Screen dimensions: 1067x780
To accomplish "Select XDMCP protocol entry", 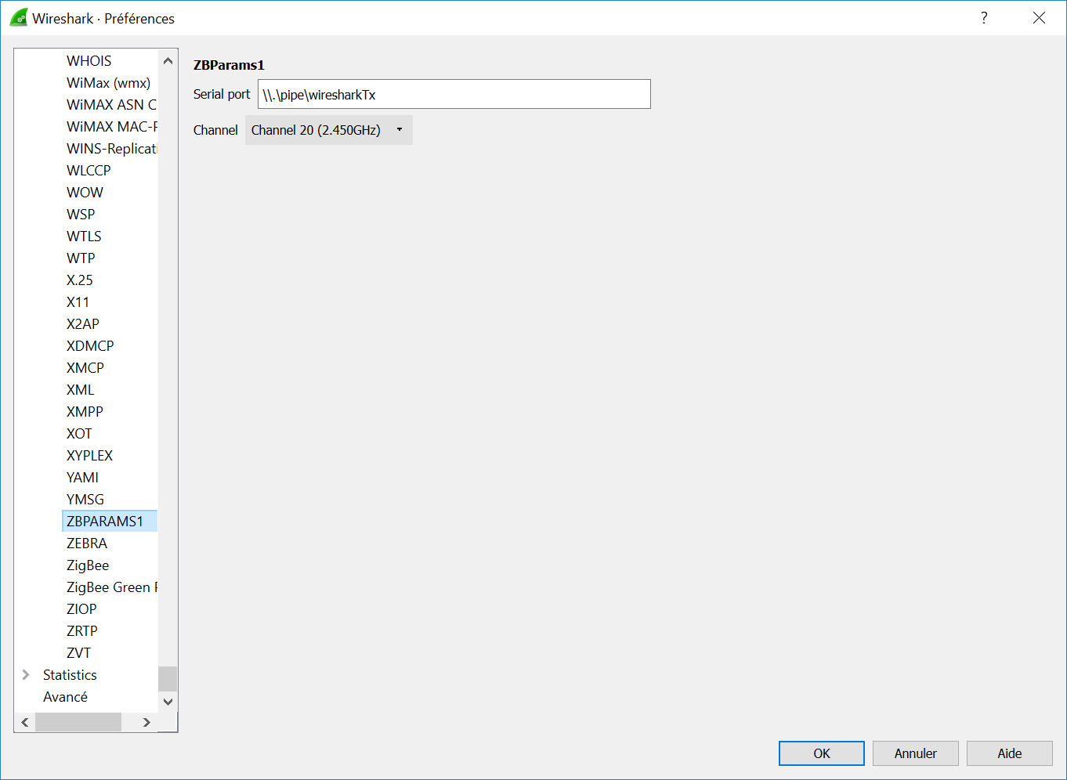I will click(x=90, y=346).
